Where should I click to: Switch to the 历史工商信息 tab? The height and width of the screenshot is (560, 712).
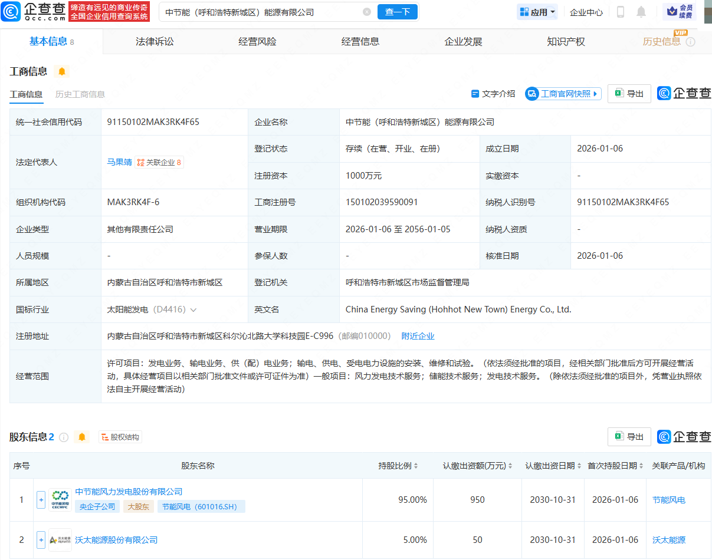(80, 94)
